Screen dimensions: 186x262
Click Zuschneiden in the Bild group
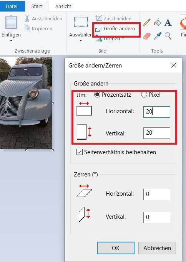click(x=113, y=18)
